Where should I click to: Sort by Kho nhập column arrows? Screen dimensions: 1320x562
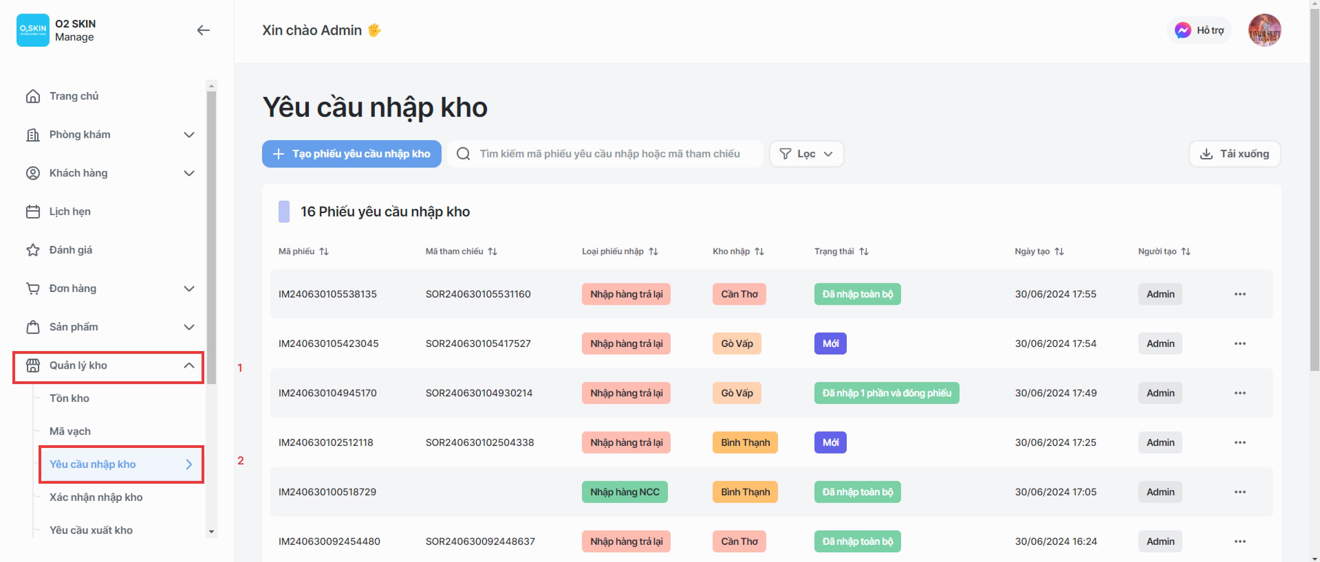coord(759,251)
